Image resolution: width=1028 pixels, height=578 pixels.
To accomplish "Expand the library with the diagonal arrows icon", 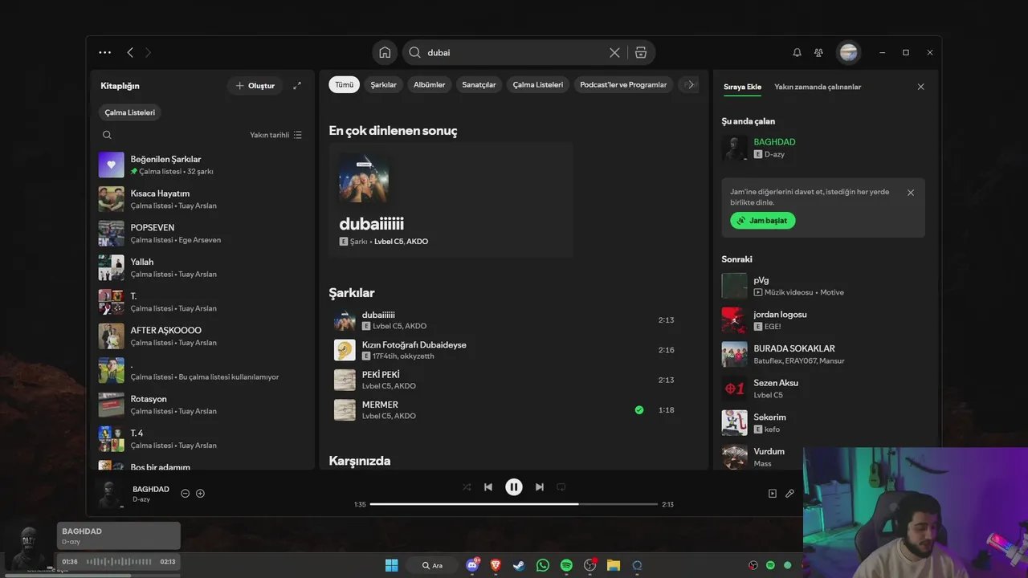I will point(297,85).
